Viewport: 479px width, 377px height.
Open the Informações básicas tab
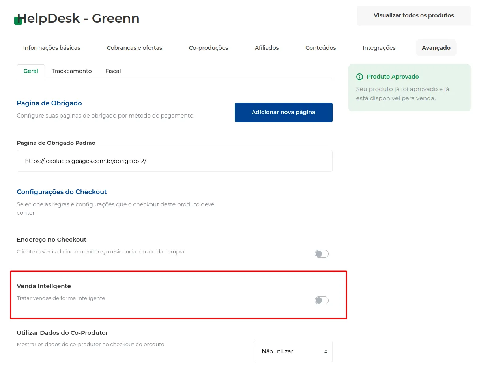click(x=52, y=48)
